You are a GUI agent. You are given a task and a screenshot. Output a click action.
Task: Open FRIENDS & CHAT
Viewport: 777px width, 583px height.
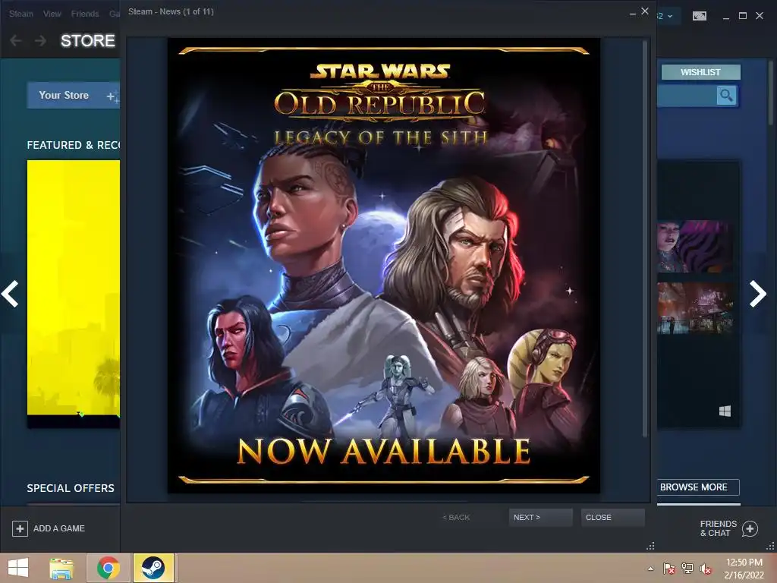[x=718, y=528]
